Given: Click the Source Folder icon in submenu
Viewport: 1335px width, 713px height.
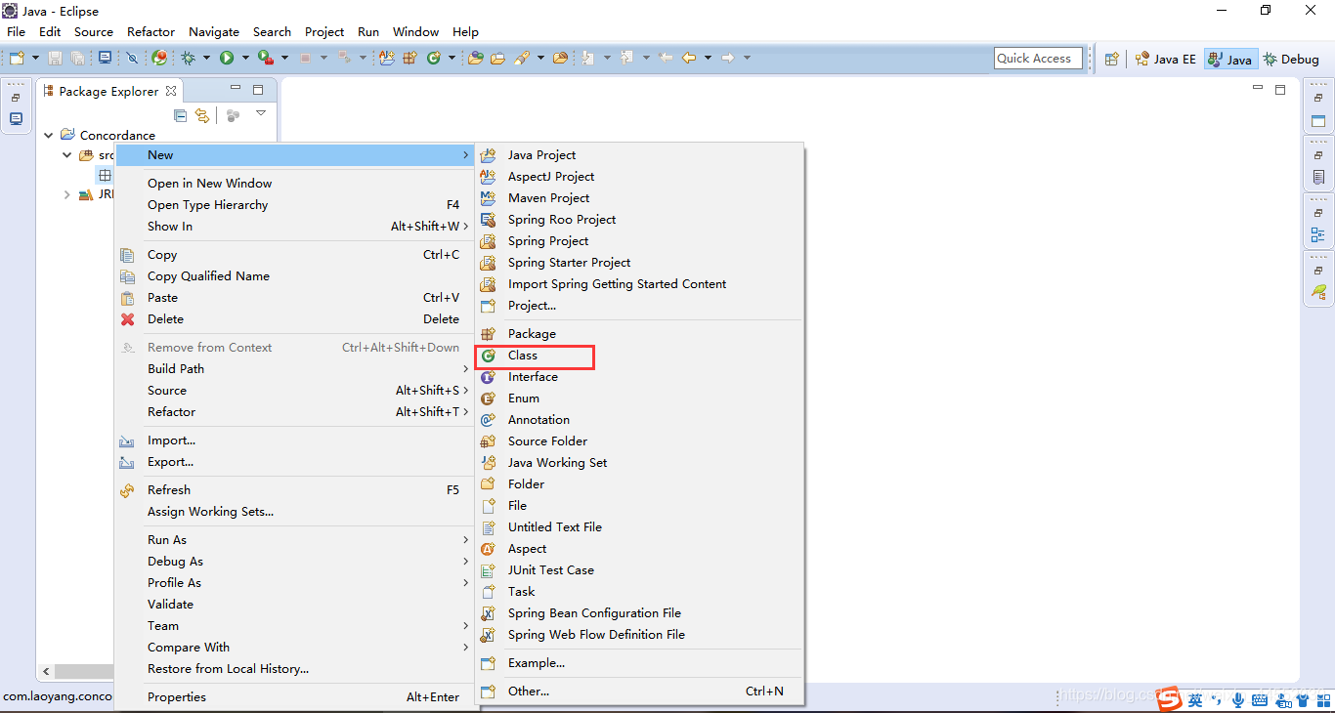Looking at the screenshot, I should coord(489,441).
